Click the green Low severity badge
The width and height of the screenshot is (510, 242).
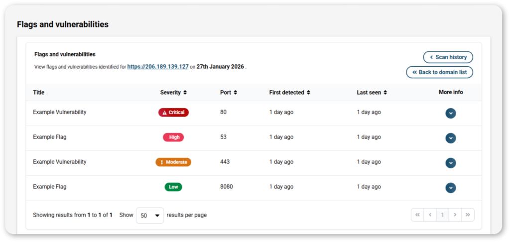coord(173,187)
